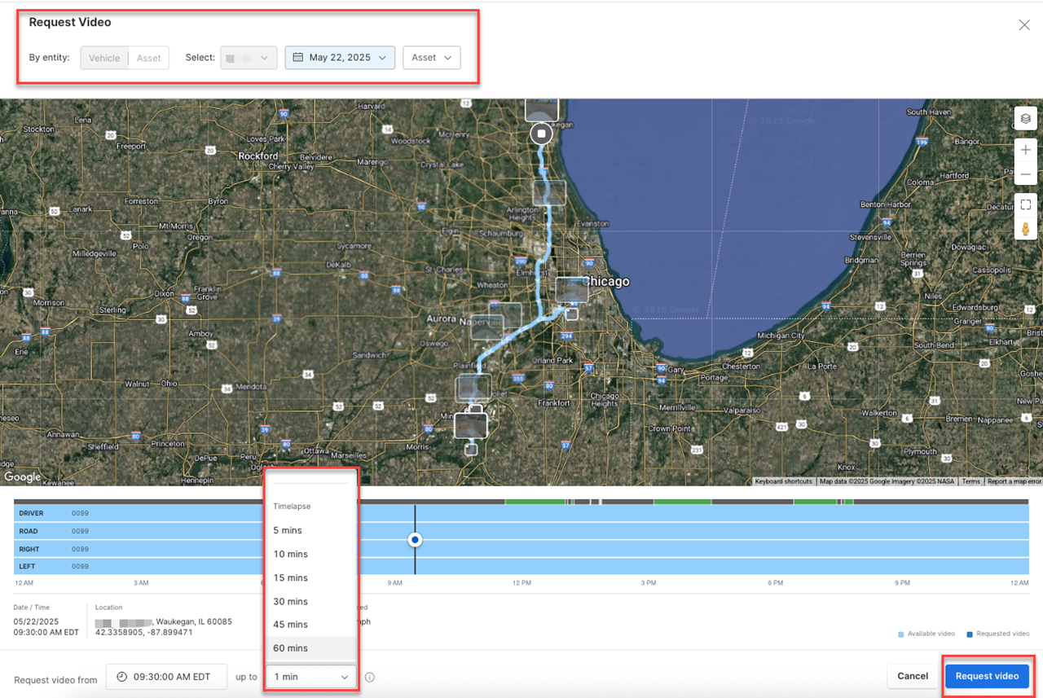Image resolution: width=1043 pixels, height=698 pixels.
Task: Click the 1 min duration dropdown
Action: point(310,677)
